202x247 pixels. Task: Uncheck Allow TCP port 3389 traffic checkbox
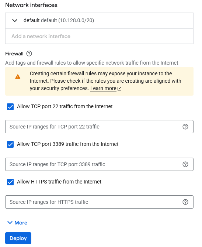[x=10, y=144]
